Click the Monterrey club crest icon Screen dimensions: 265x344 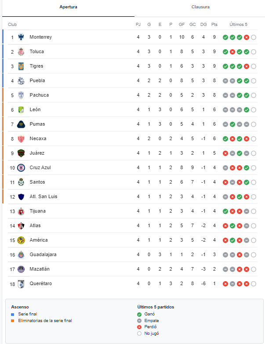[x=21, y=37]
